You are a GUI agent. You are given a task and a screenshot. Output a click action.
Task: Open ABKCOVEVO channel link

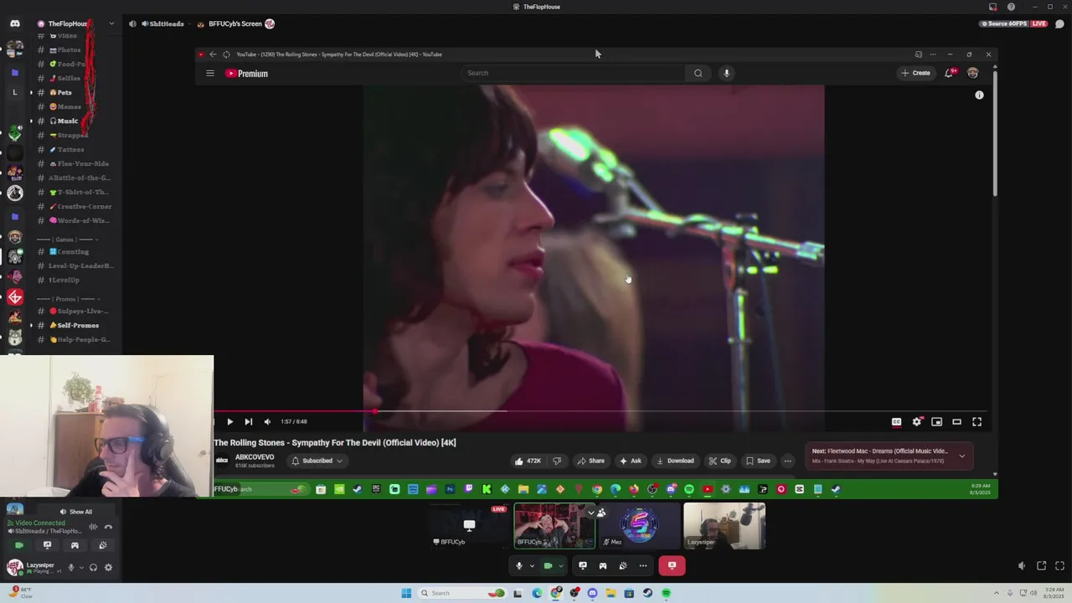255,457
